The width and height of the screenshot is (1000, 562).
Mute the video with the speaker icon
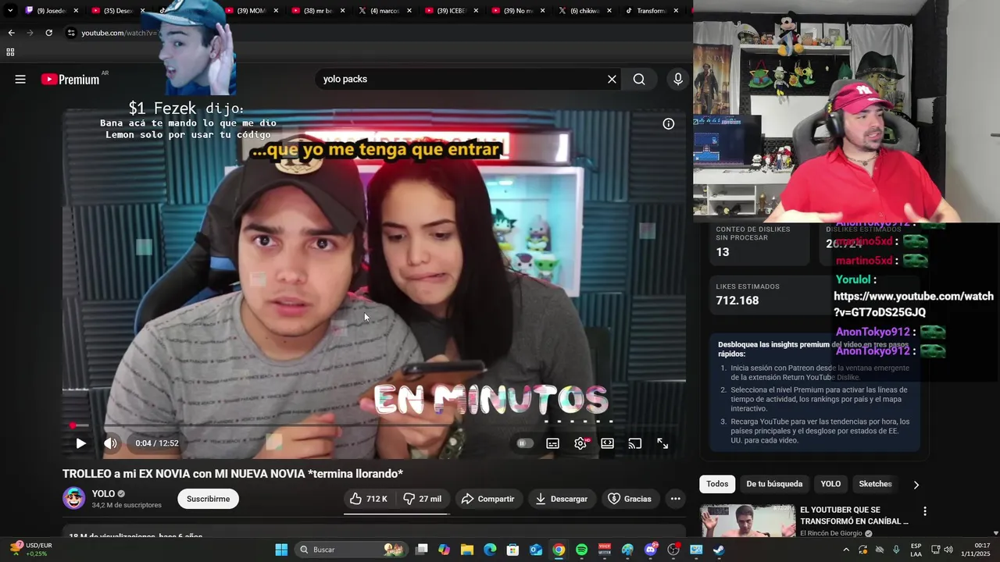point(110,443)
